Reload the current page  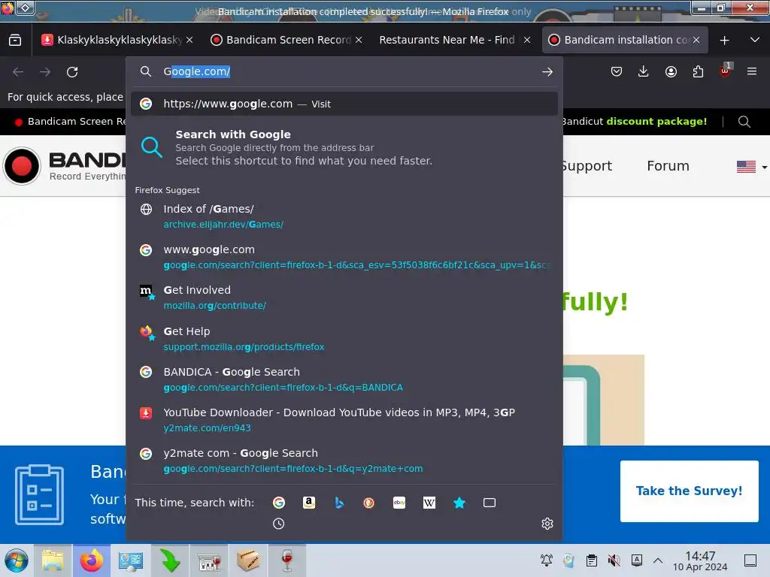pyautogui.click(x=72, y=72)
